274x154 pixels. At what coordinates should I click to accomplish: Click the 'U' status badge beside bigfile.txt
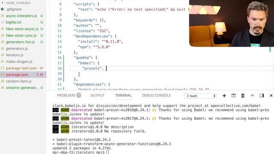click(x=42, y=22)
